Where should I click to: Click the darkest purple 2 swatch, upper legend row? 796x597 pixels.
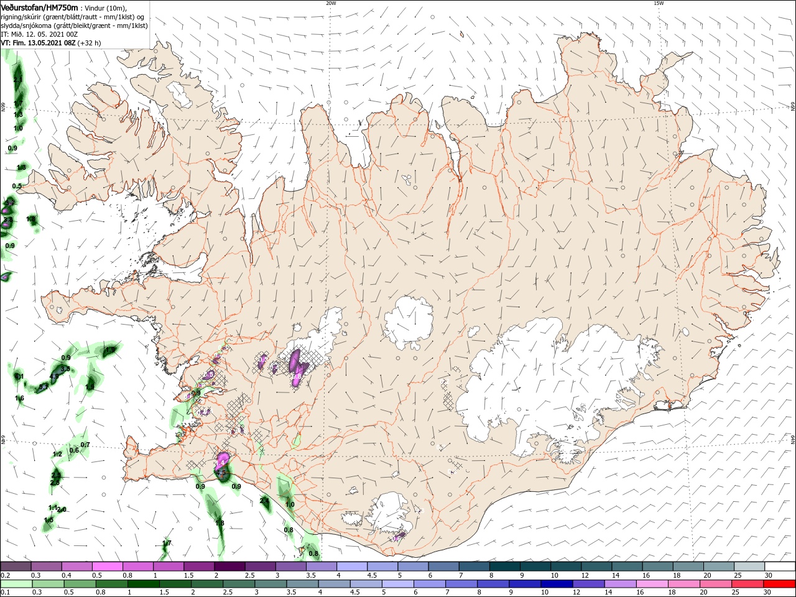click(229, 567)
